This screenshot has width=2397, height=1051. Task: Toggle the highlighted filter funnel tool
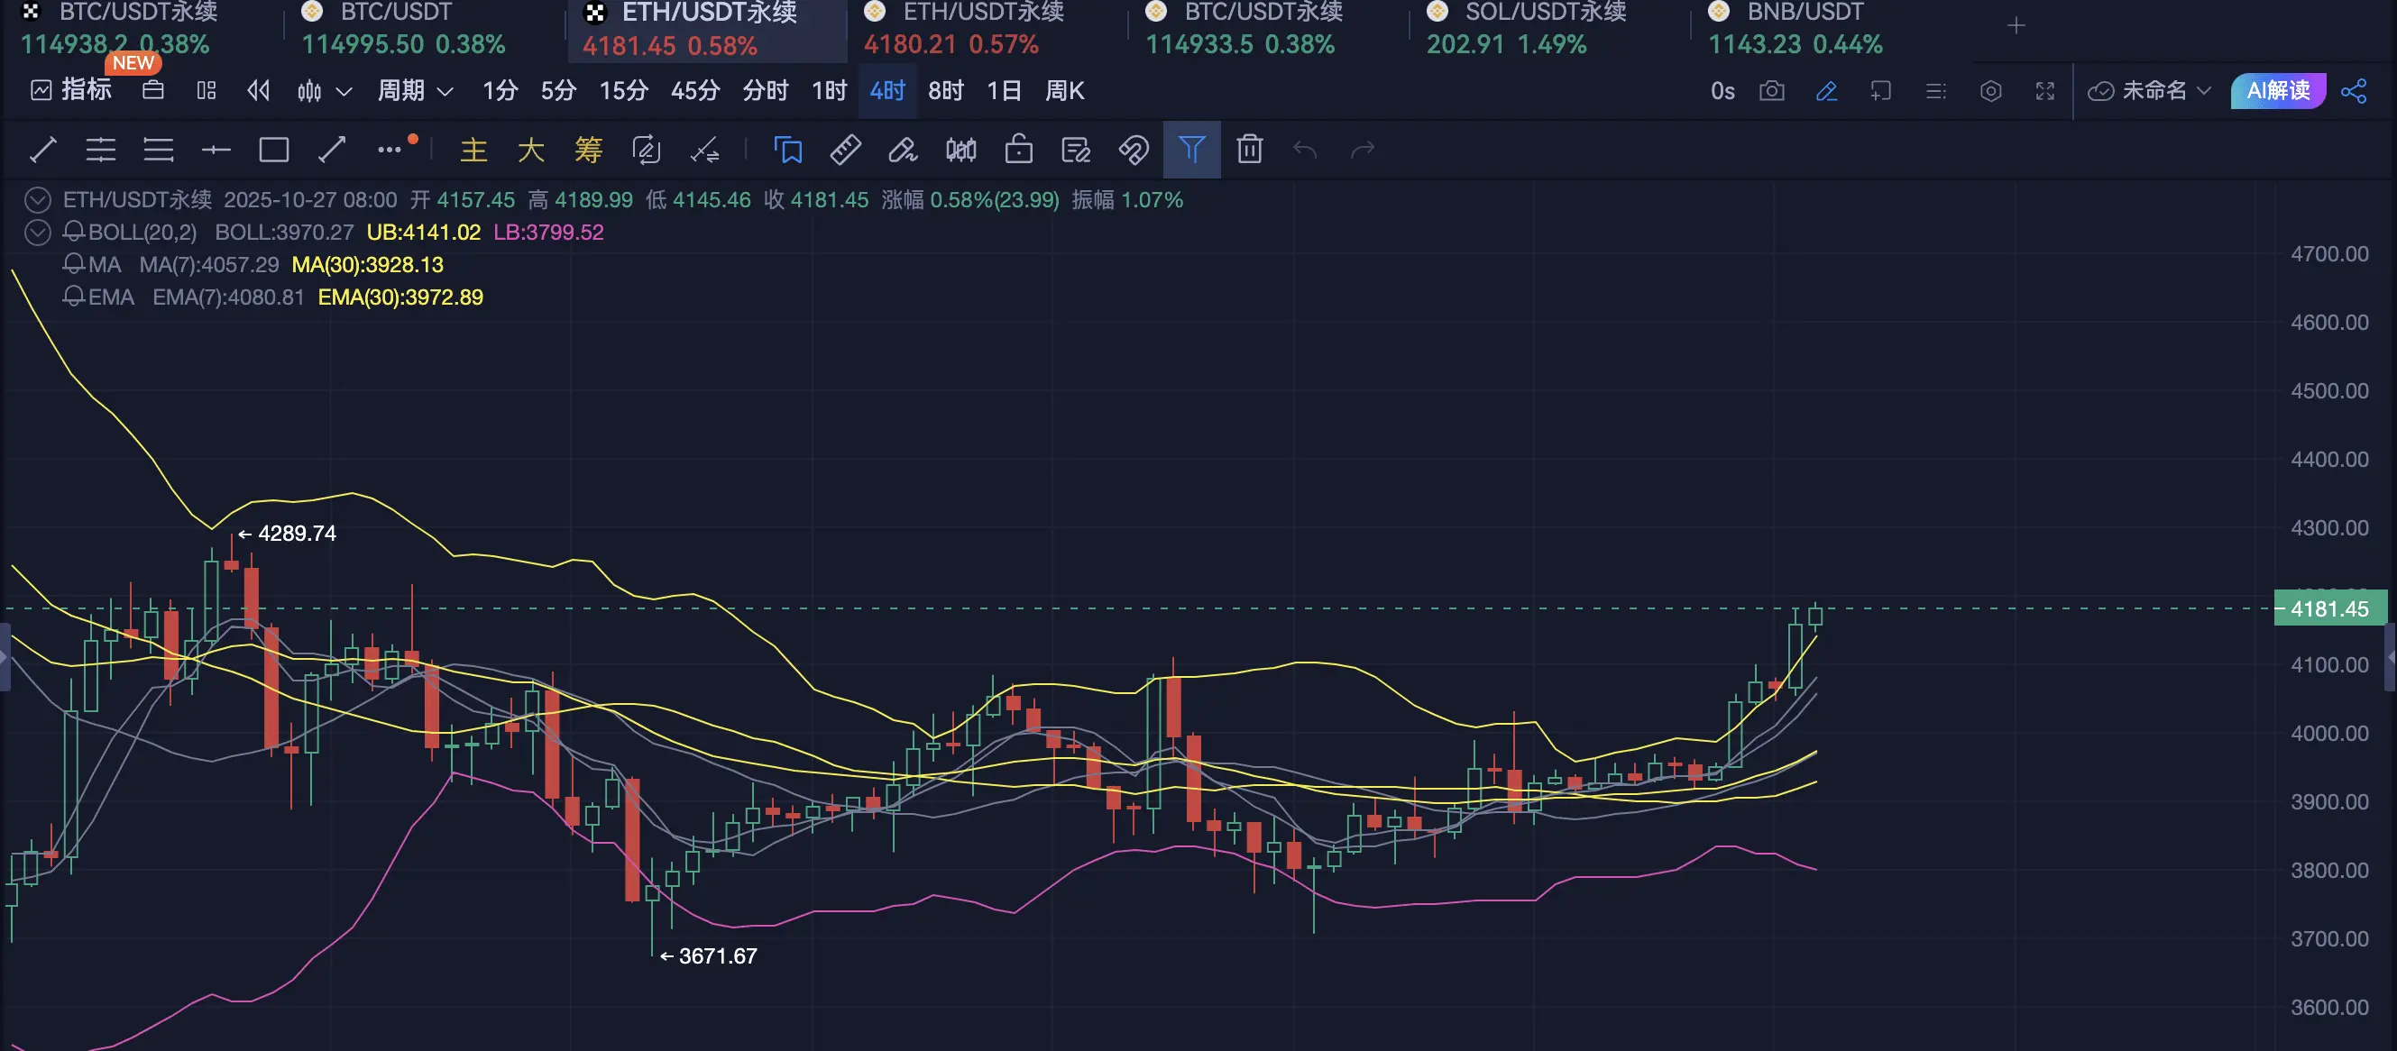[1191, 150]
